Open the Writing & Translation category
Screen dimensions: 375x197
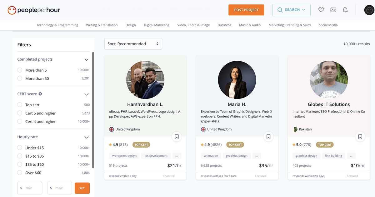[102, 25]
